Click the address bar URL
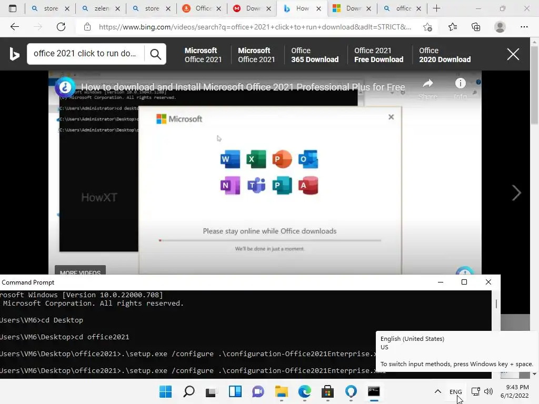This screenshot has height=404, width=539. pos(255,27)
